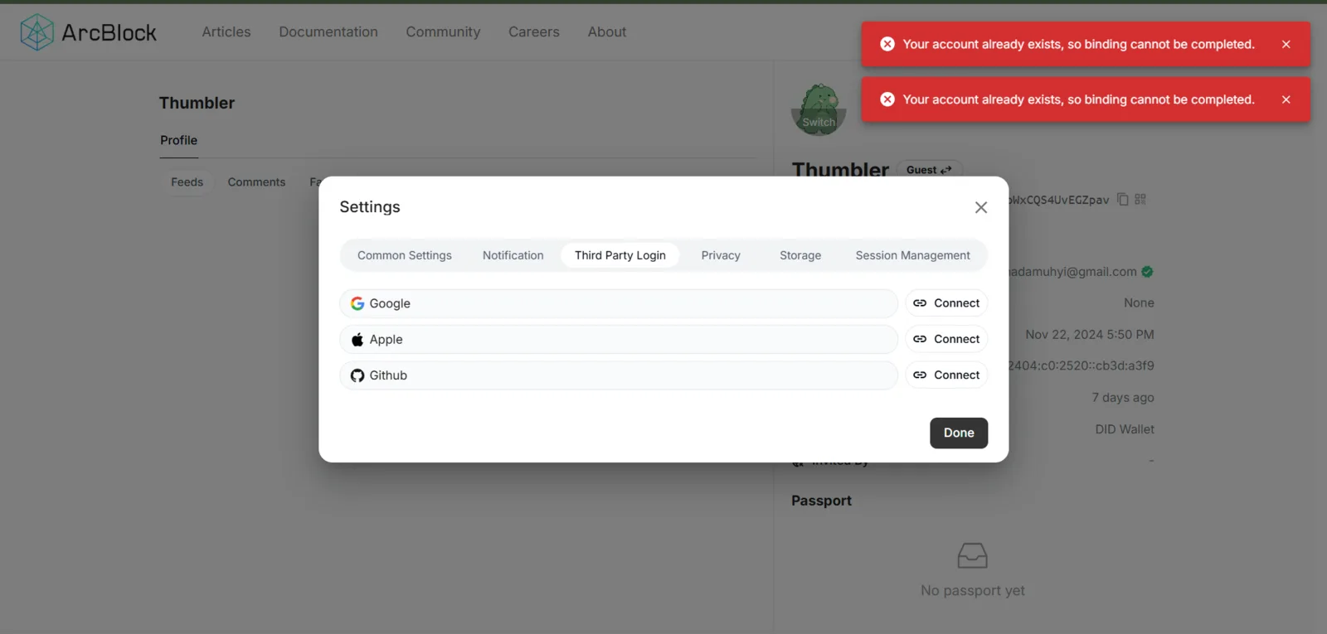Click the Settings dialog title
1327x634 pixels.
pyautogui.click(x=370, y=207)
